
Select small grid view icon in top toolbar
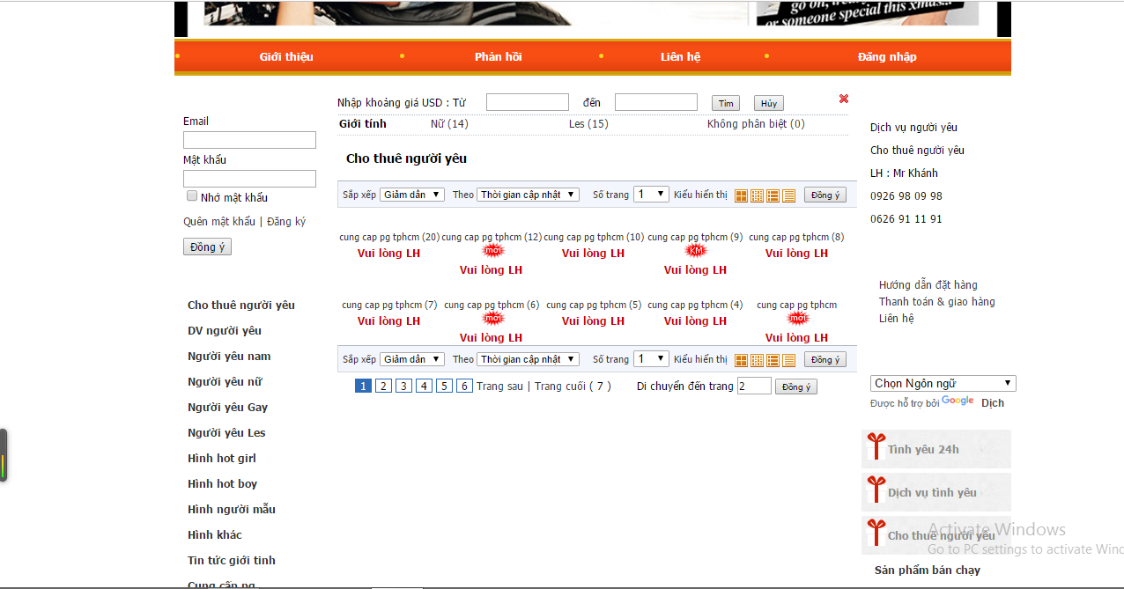tap(757, 195)
